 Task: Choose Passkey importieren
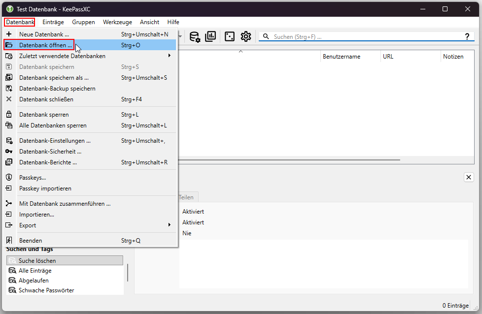(90, 188)
